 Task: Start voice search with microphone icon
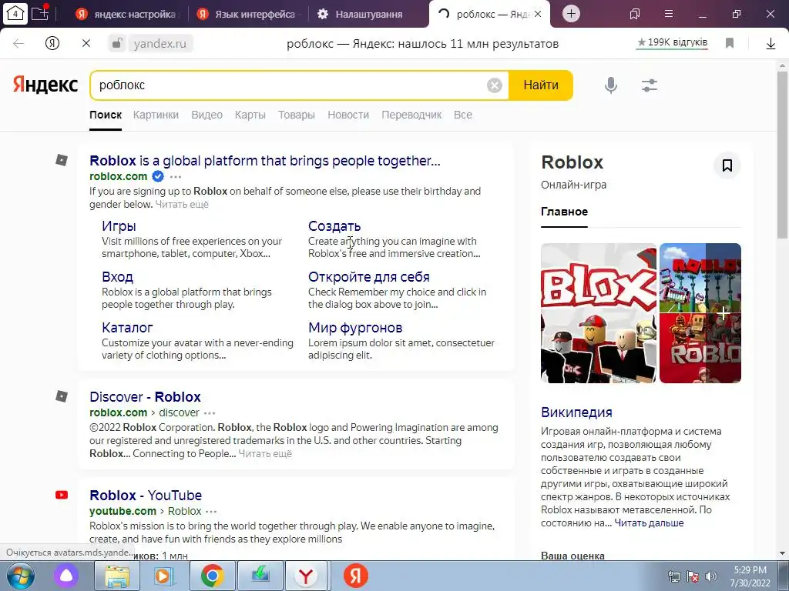click(610, 85)
